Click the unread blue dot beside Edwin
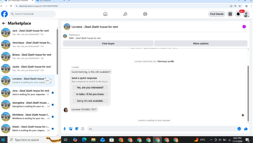 click(x=52, y=129)
